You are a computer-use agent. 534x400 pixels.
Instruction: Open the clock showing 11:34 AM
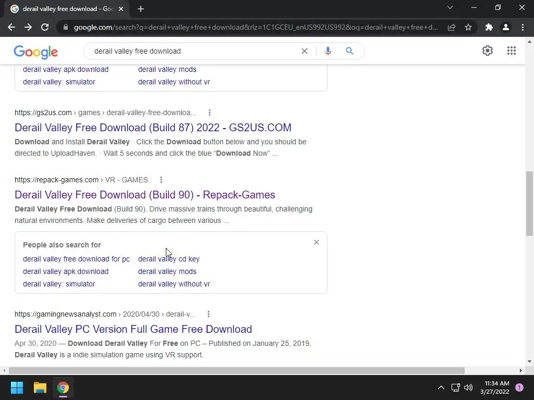[x=495, y=387]
